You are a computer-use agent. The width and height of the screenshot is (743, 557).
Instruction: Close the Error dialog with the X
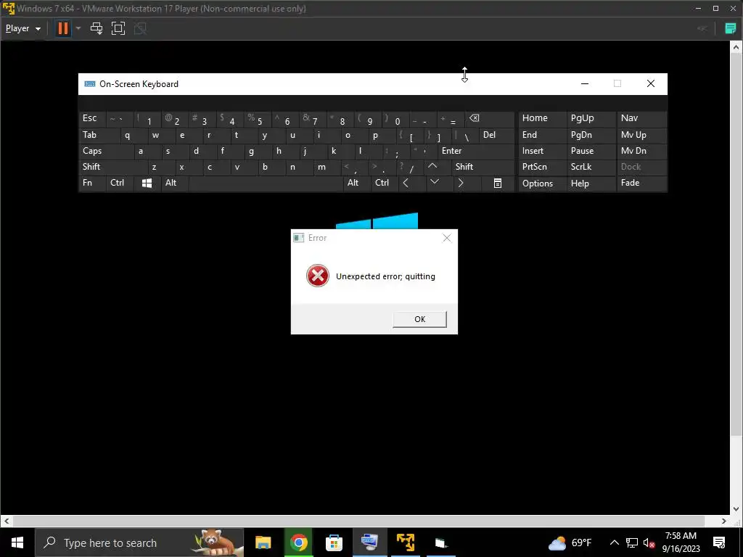[x=447, y=238]
